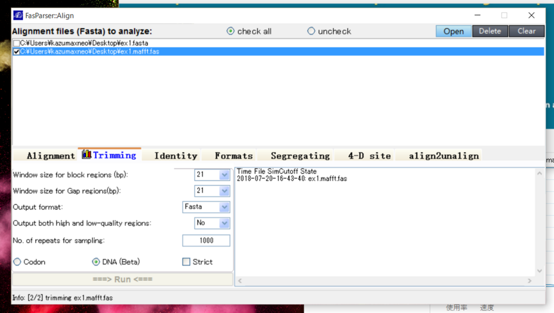Image resolution: width=554 pixels, height=313 pixels.
Task: Click the log entry '2018-07-20-16-43-40: ex1.mafft.fas'
Action: coord(292,179)
